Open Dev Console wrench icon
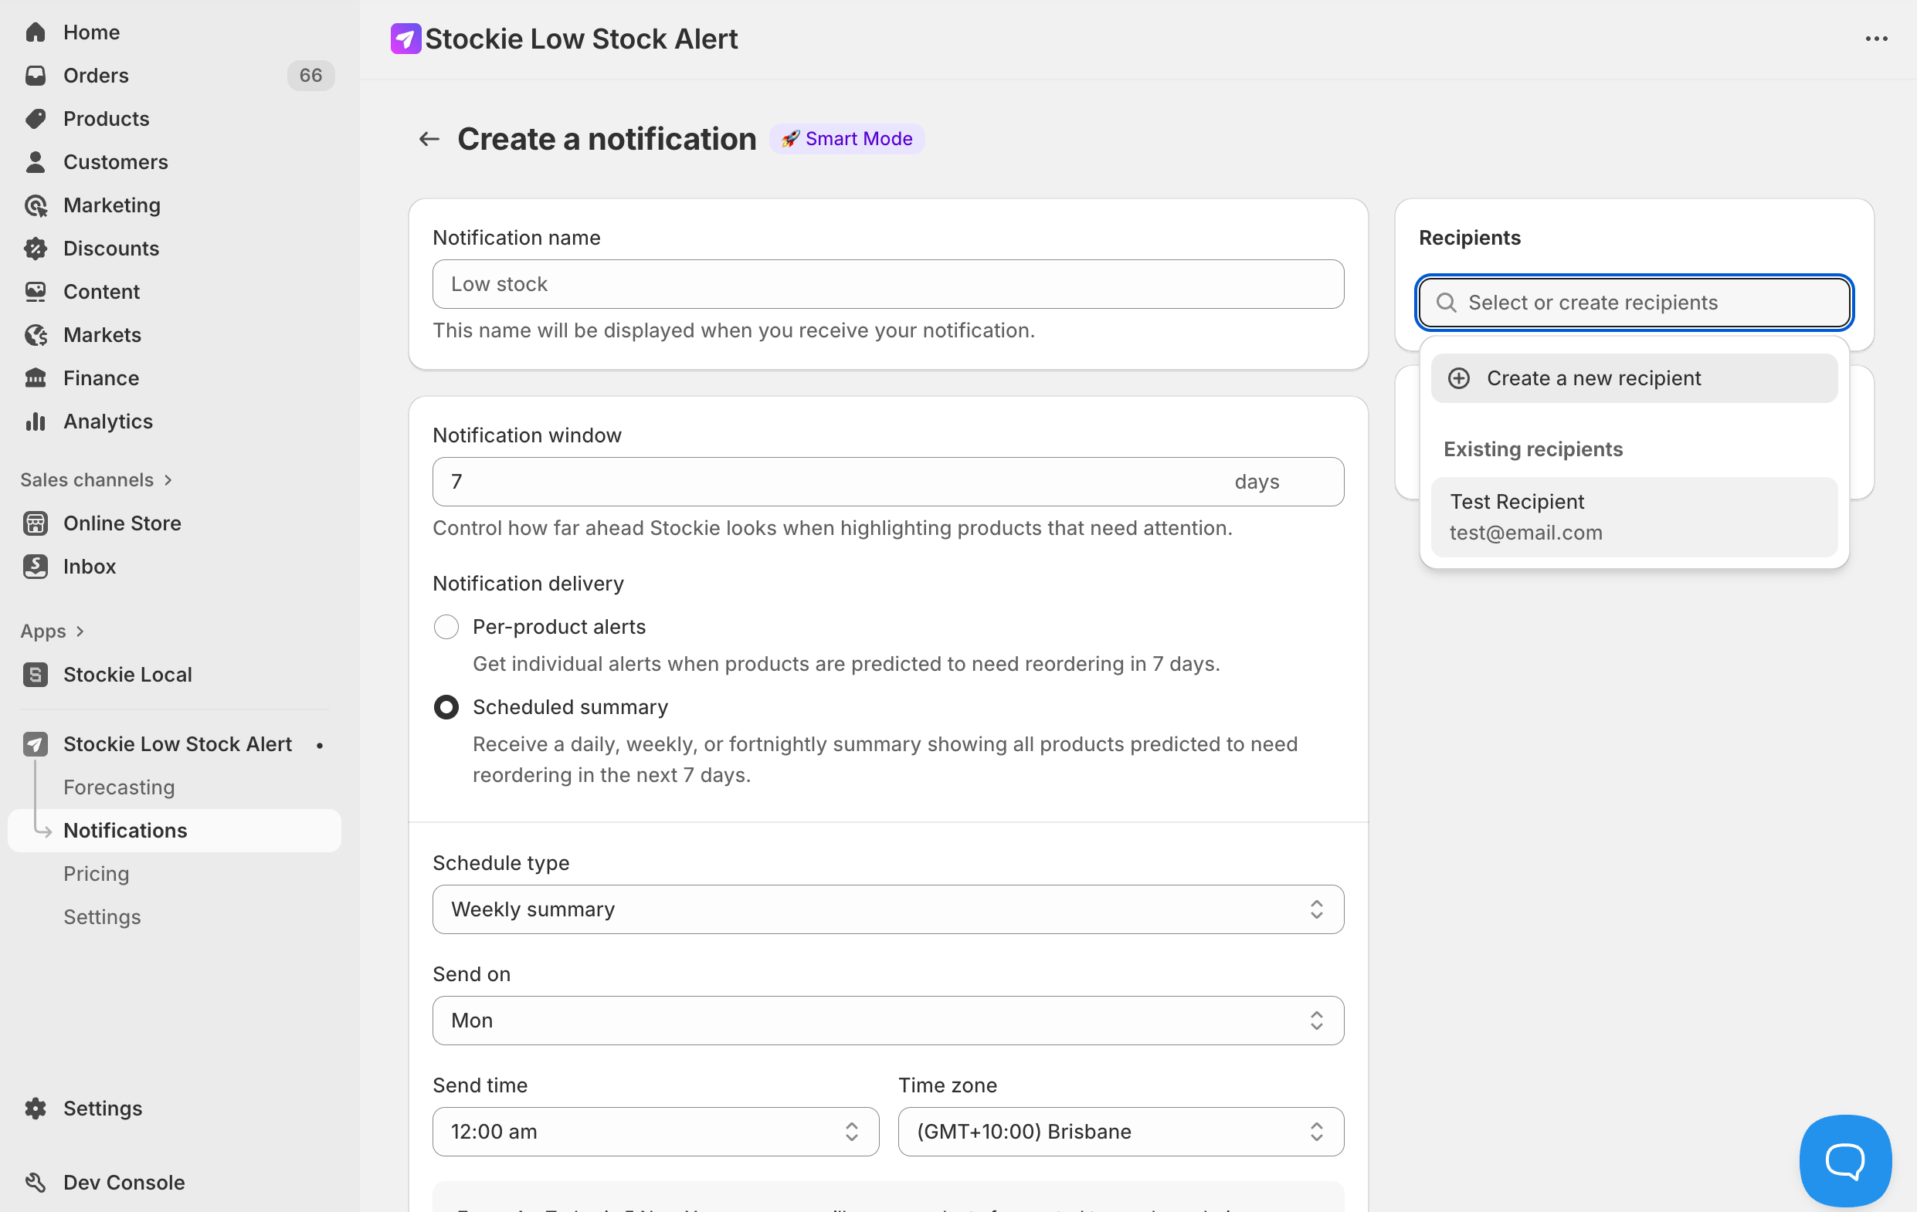 click(x=35, y=1182)
